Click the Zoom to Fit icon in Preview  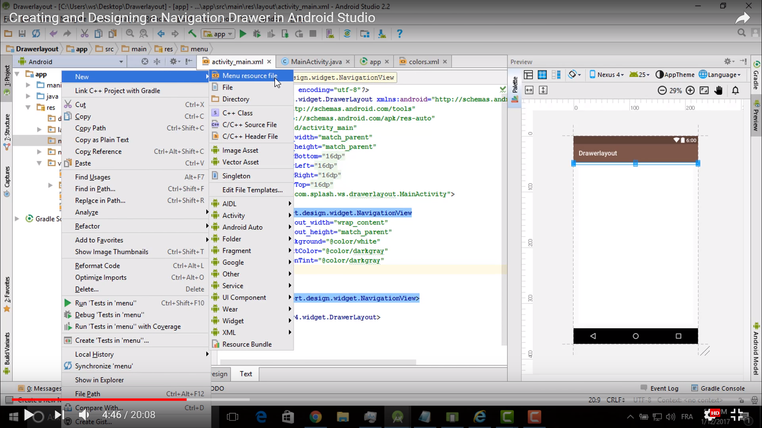click(x=704, y=90)
